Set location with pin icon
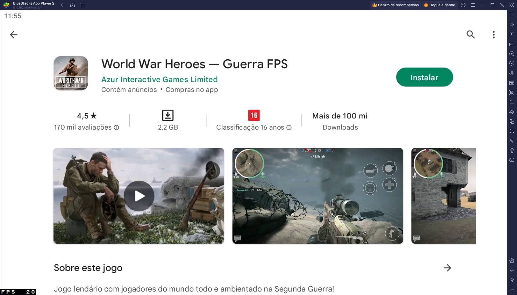 pyautogui.click(x=512, y=141)
